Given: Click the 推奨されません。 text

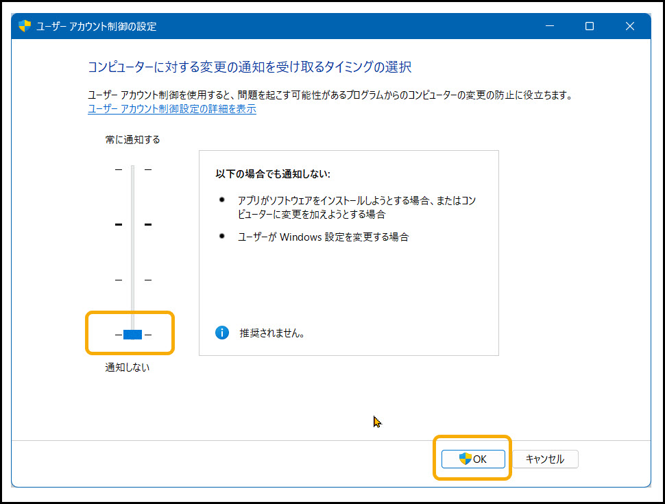Looking at the screenshot, I should (272, 333).
